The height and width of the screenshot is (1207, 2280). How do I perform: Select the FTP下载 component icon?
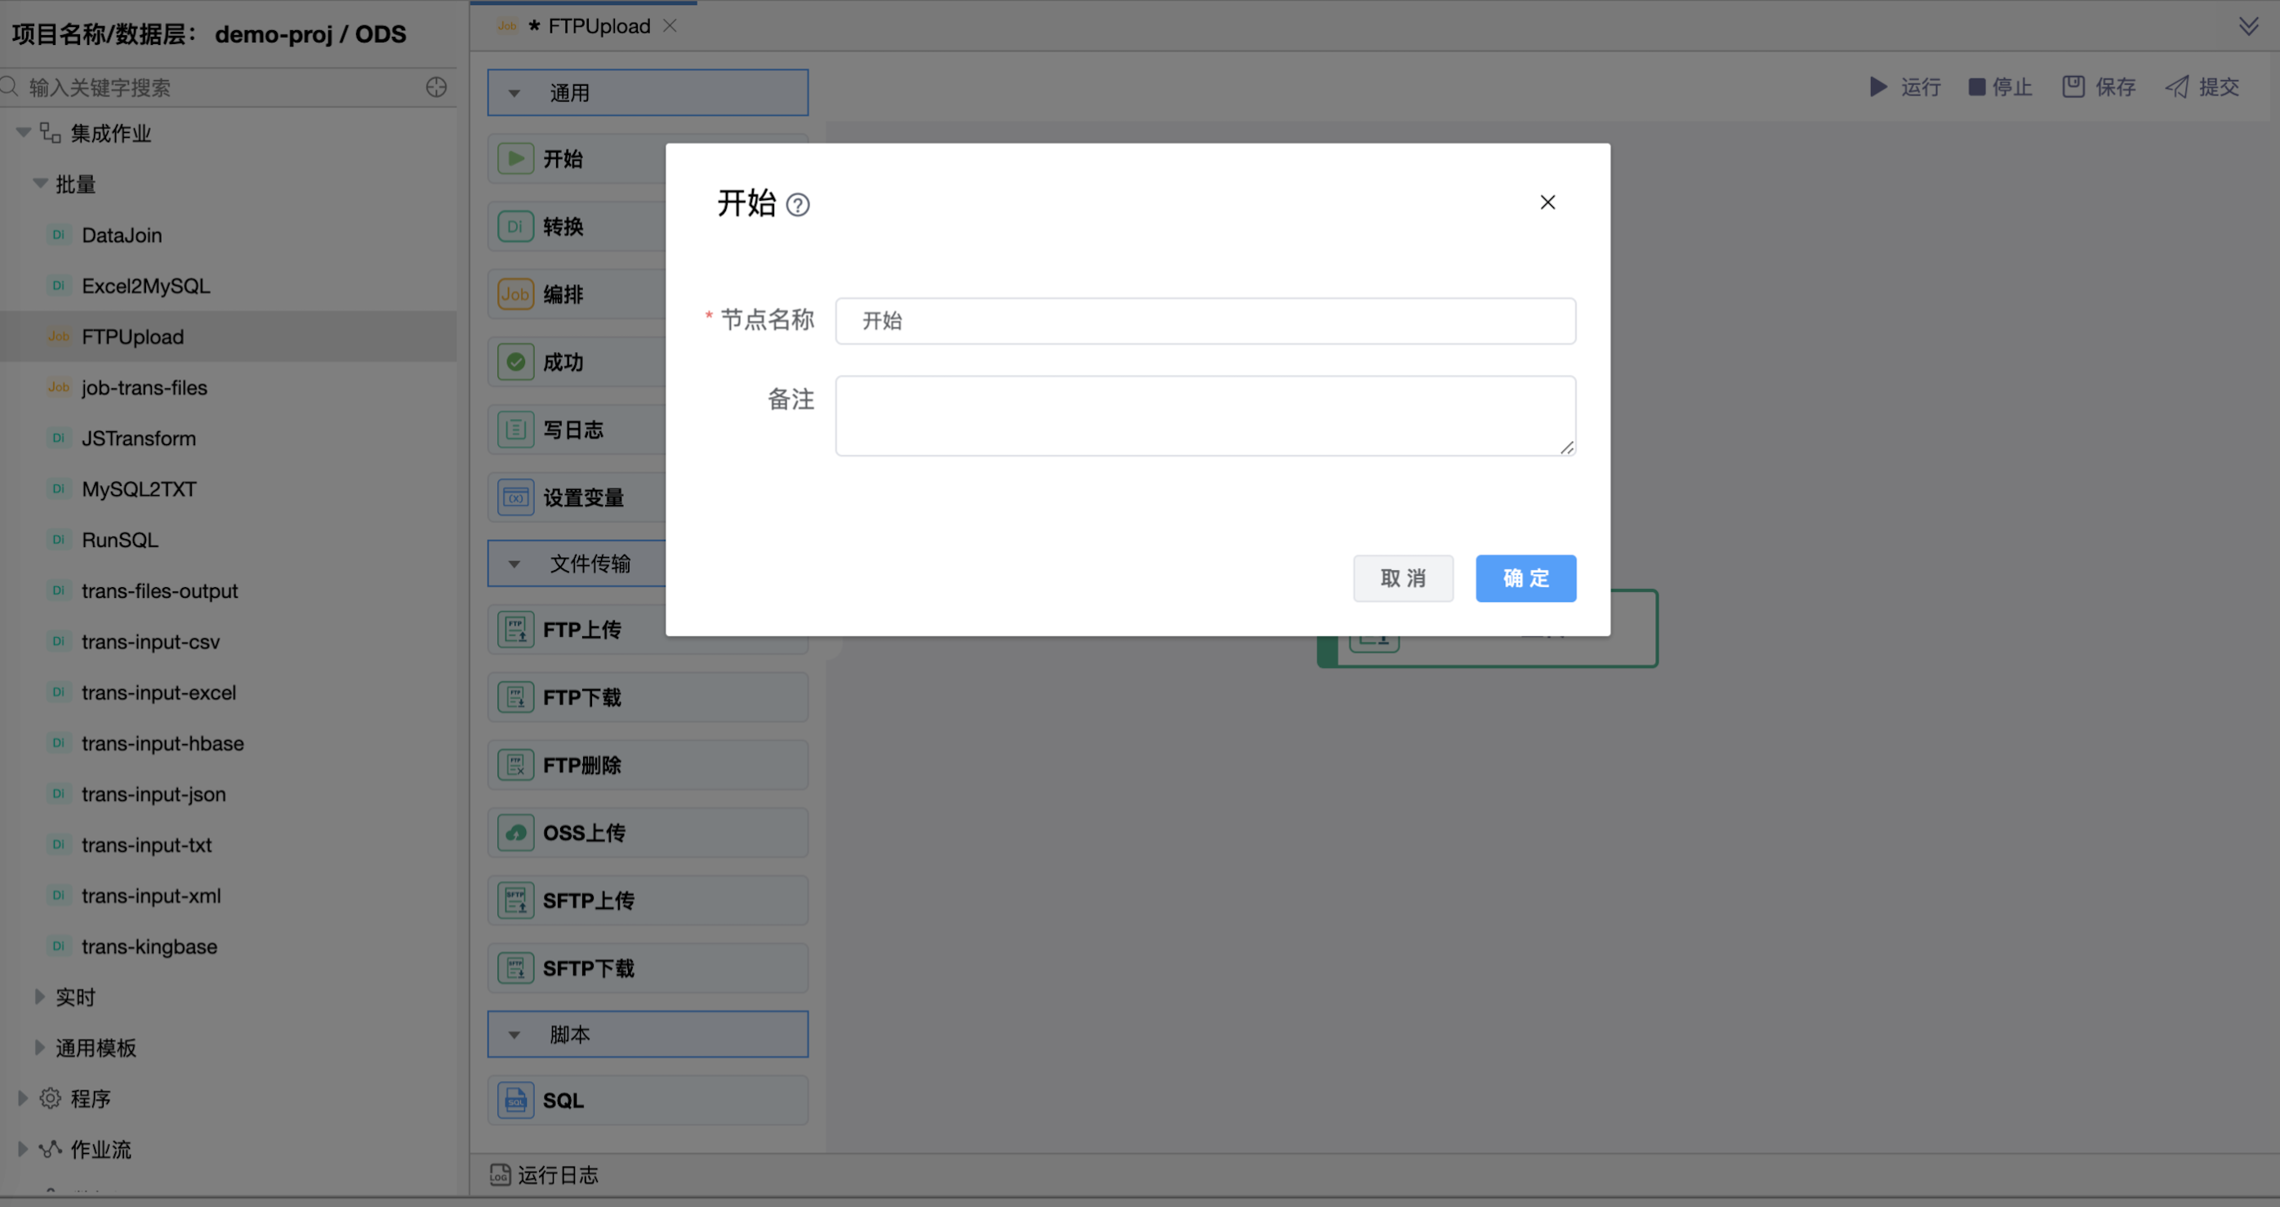[515, 697]
